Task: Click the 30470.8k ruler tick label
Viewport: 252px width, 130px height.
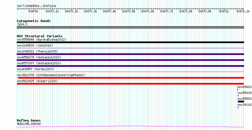Action: coord(186,11)
